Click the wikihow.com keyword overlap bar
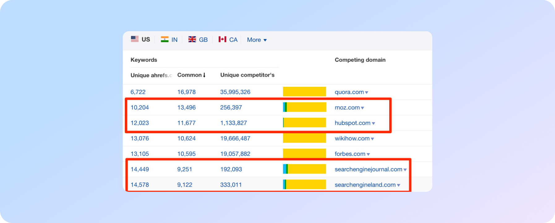 (304, 138)
